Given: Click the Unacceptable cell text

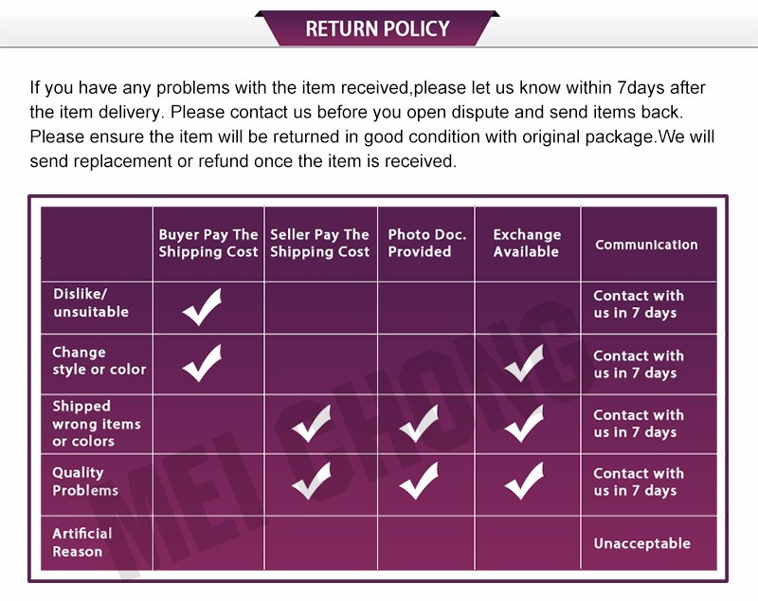Looking at the screenshot, I should point(642,543).
